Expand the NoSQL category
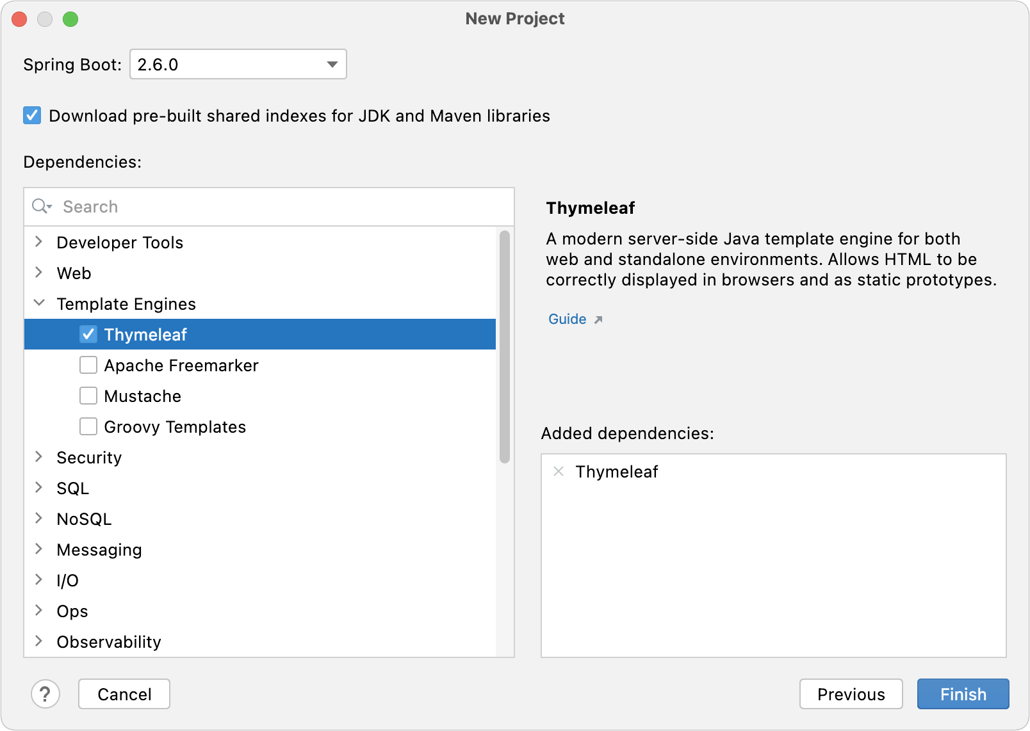Viewport: 1030px width, 731px height. click(x=39, y=518)
